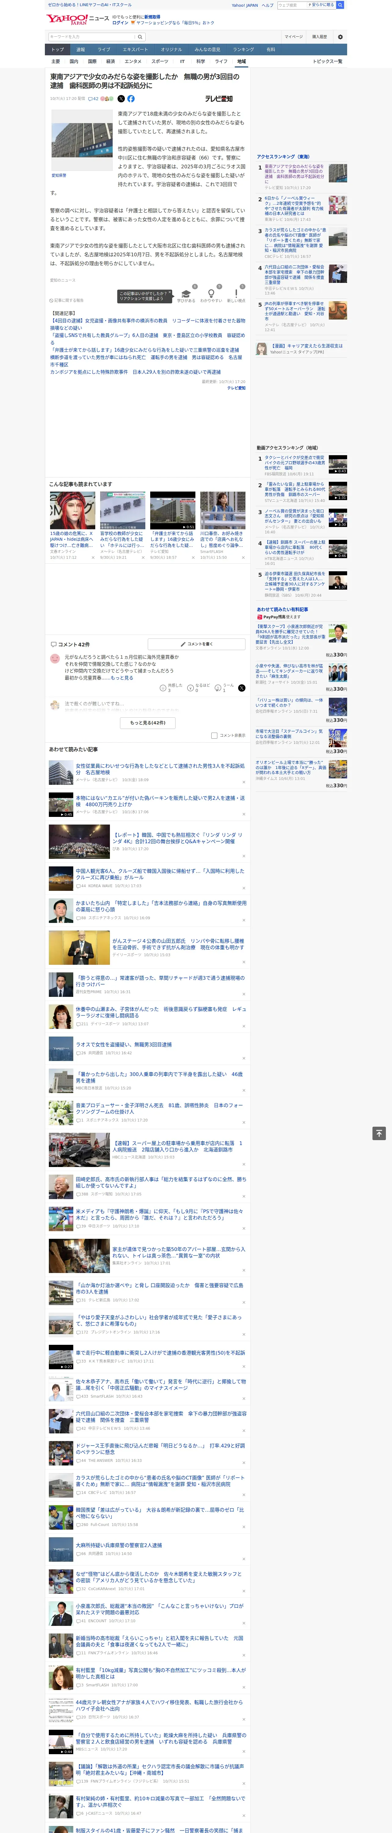Click the 記事に関する報告 report icon link
This screenshot has width=392, height=1833.
67,300
